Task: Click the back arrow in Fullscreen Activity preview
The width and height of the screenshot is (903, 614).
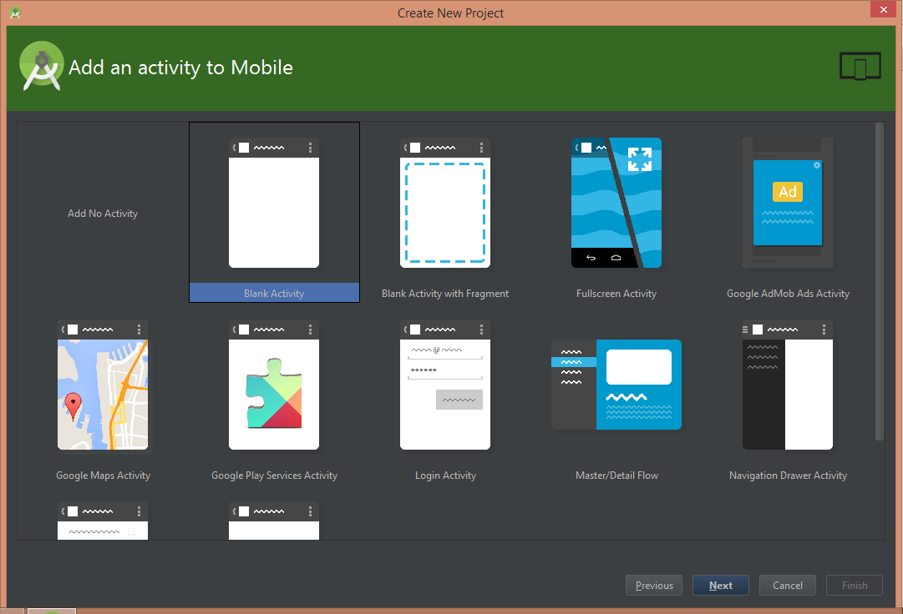Action: point(592,259)
